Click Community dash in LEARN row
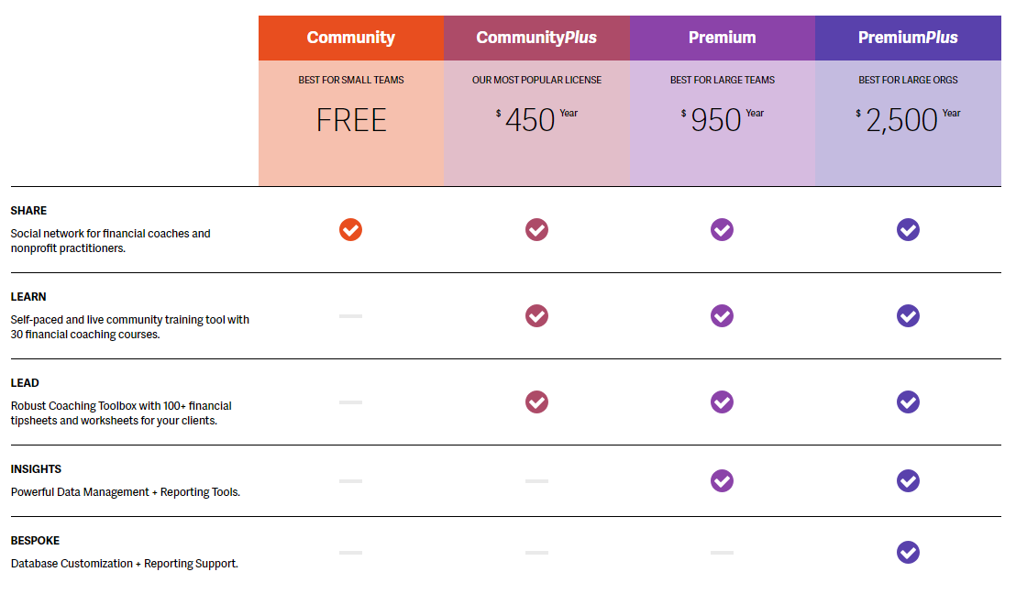 (x=350, y=315)
